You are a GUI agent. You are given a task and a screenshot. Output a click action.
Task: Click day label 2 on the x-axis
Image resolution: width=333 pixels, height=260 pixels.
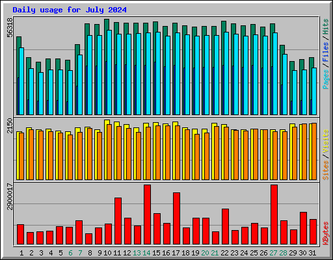pyautogui.click(x=31, y=253)
